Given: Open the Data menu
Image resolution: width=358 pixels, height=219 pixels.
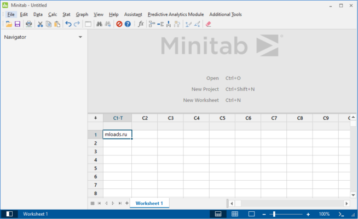Looking at the screenshot, I should tap(38, 14).
